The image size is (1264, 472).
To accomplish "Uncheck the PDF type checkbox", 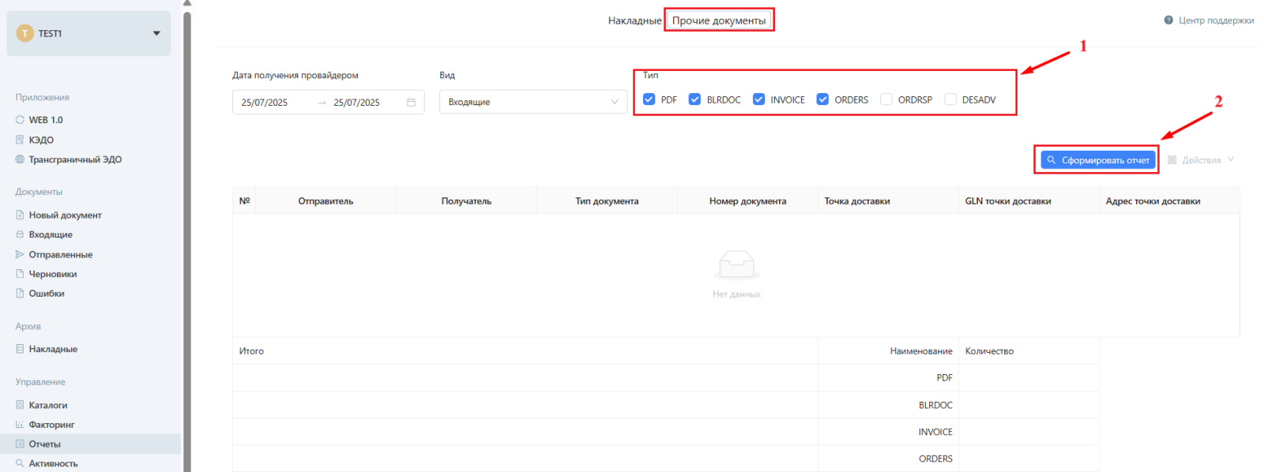I will point(649,99).
